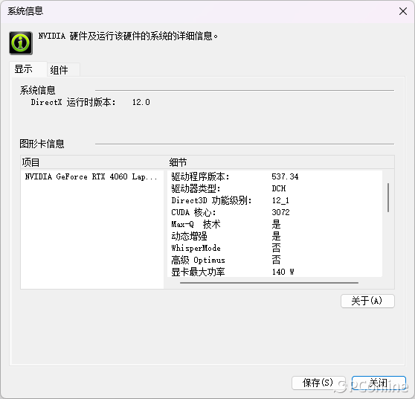
Task: Select the 驱动器类型 DCH row
Action: 274,188
